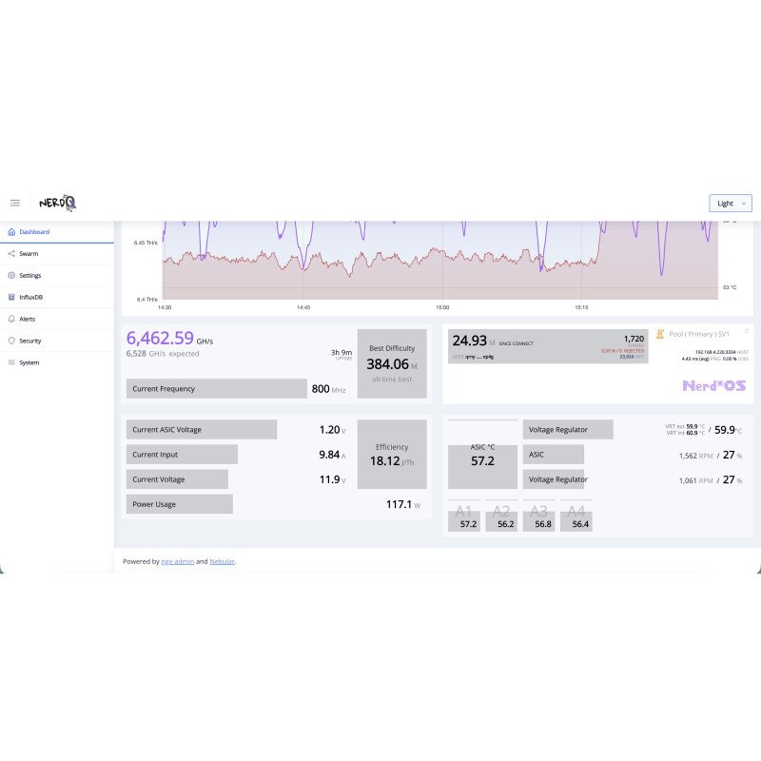Click the top Voltage Regulator temperature bar

(x=568, y=430)
